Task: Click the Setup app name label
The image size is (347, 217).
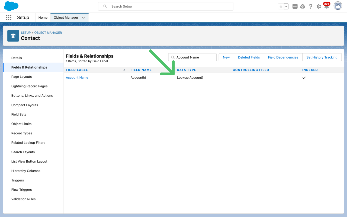Action: pos(23,17)
